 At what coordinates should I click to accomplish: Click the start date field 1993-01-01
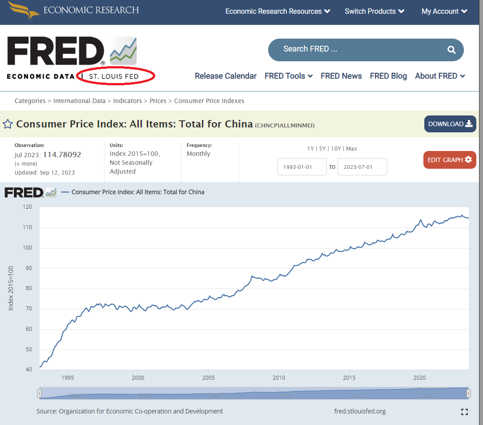(x=302, y=167)
